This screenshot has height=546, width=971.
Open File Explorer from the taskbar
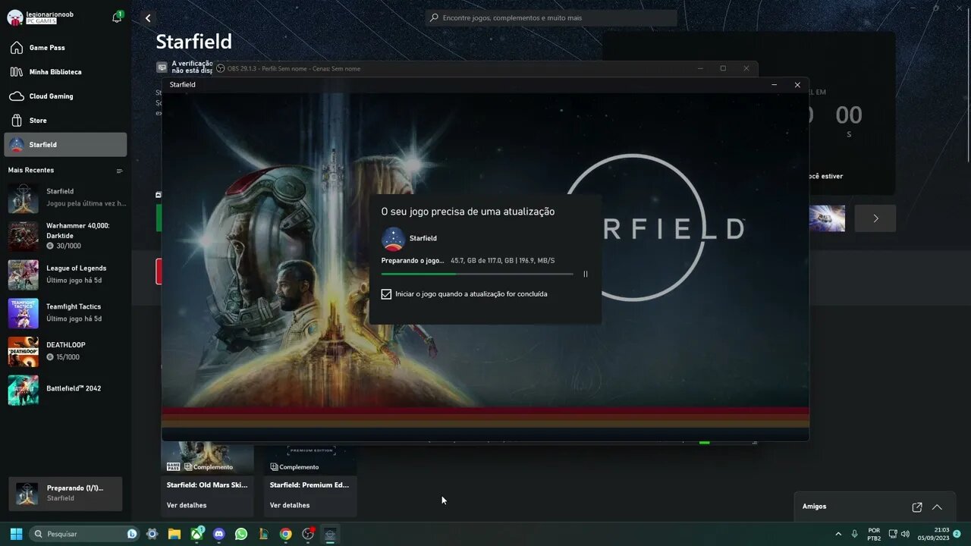pyautogui.click(x=174, y=534)
